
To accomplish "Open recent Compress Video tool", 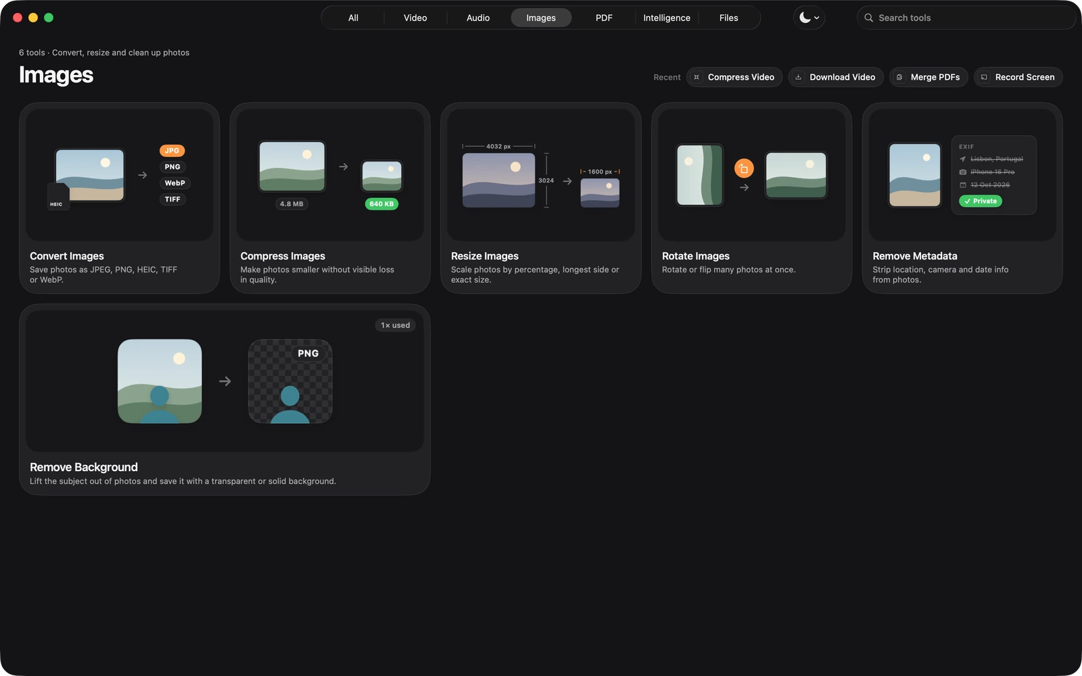I will (734, 77).
